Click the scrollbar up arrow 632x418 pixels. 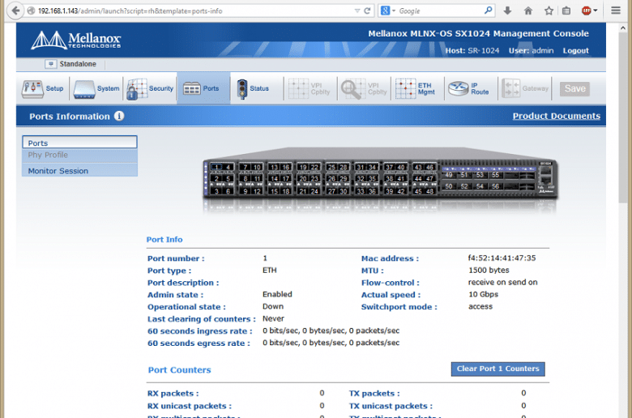click(x=622, y=28)
